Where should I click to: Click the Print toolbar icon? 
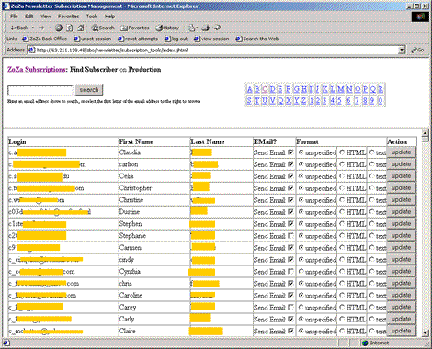coord(205,28)
